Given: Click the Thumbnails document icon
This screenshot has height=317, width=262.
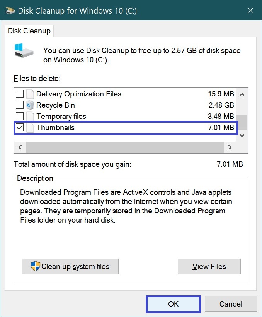Looking at the screenshot, I should [x=30, y=128].
